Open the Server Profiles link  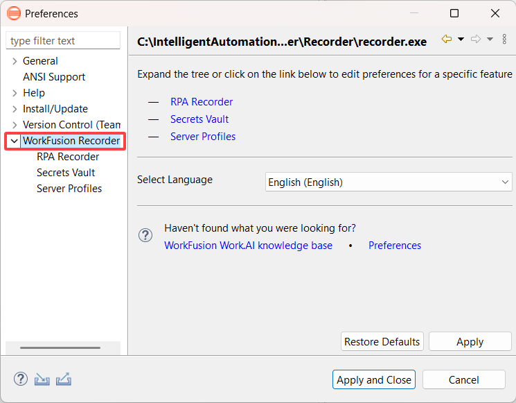pos(203,137)
